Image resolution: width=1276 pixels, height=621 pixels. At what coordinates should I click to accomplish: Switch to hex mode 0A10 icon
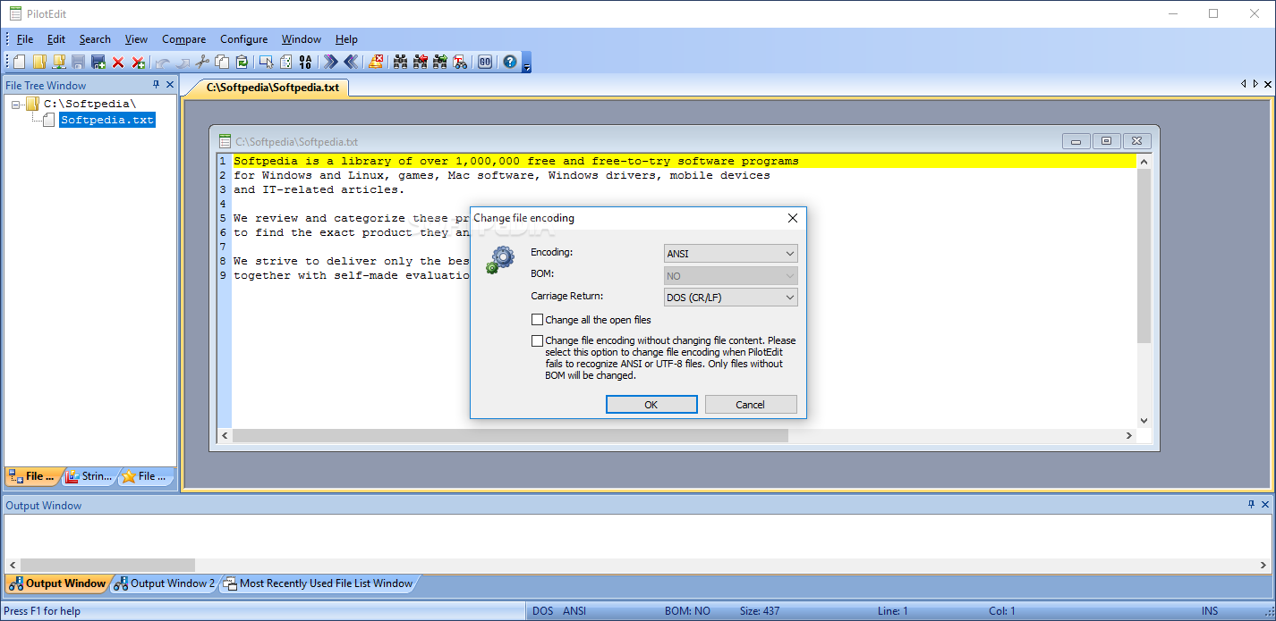pos(306,62)
